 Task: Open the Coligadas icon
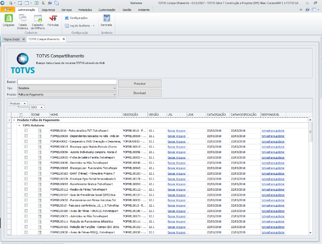click(8, 20)
